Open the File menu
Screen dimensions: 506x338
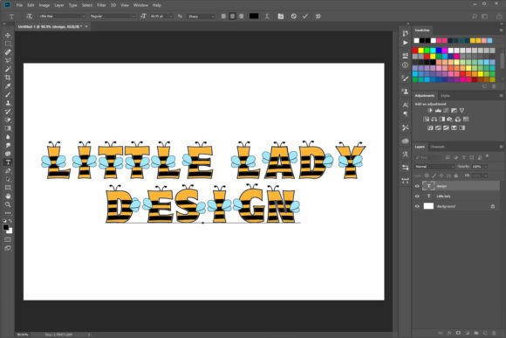[x=19, y=5]
